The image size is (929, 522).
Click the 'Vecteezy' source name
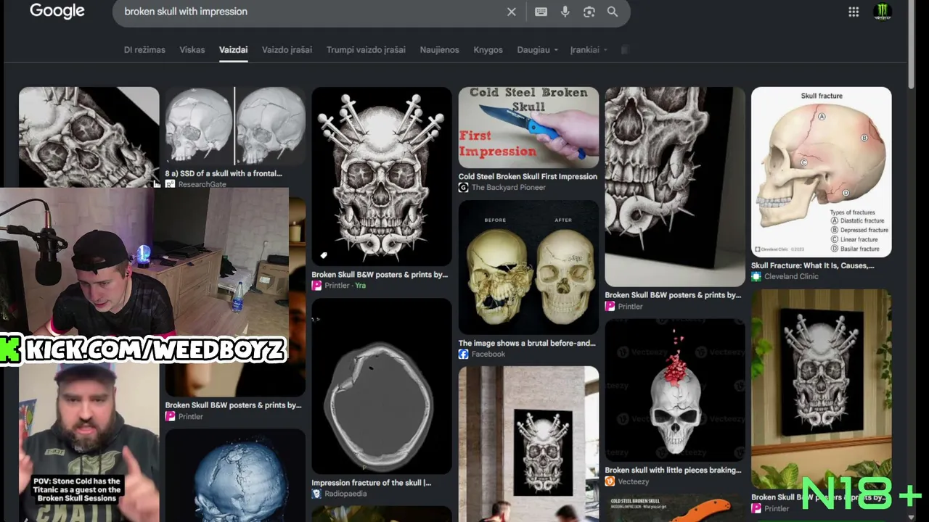[x=634, y=481]
